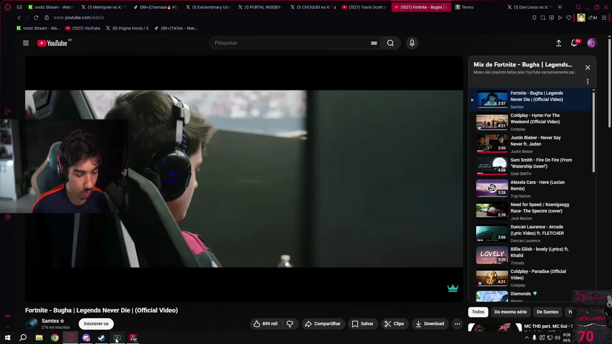Viewport: 612px width, 344px height.
Task: Open the Samtex channel name link
Action: point(50,321)
